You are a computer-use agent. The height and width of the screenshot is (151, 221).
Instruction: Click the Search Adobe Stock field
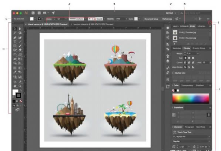click(195, 13)
